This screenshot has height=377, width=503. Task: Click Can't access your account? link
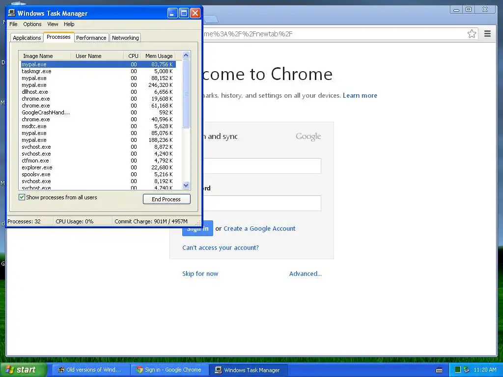221,247
